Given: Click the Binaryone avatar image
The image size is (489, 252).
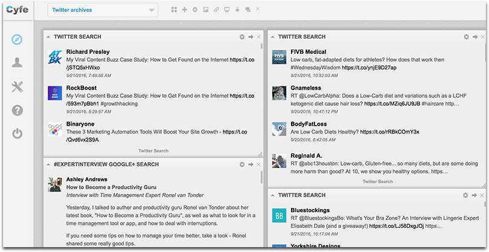Looking at the screenshot, I should pos(55,129).
